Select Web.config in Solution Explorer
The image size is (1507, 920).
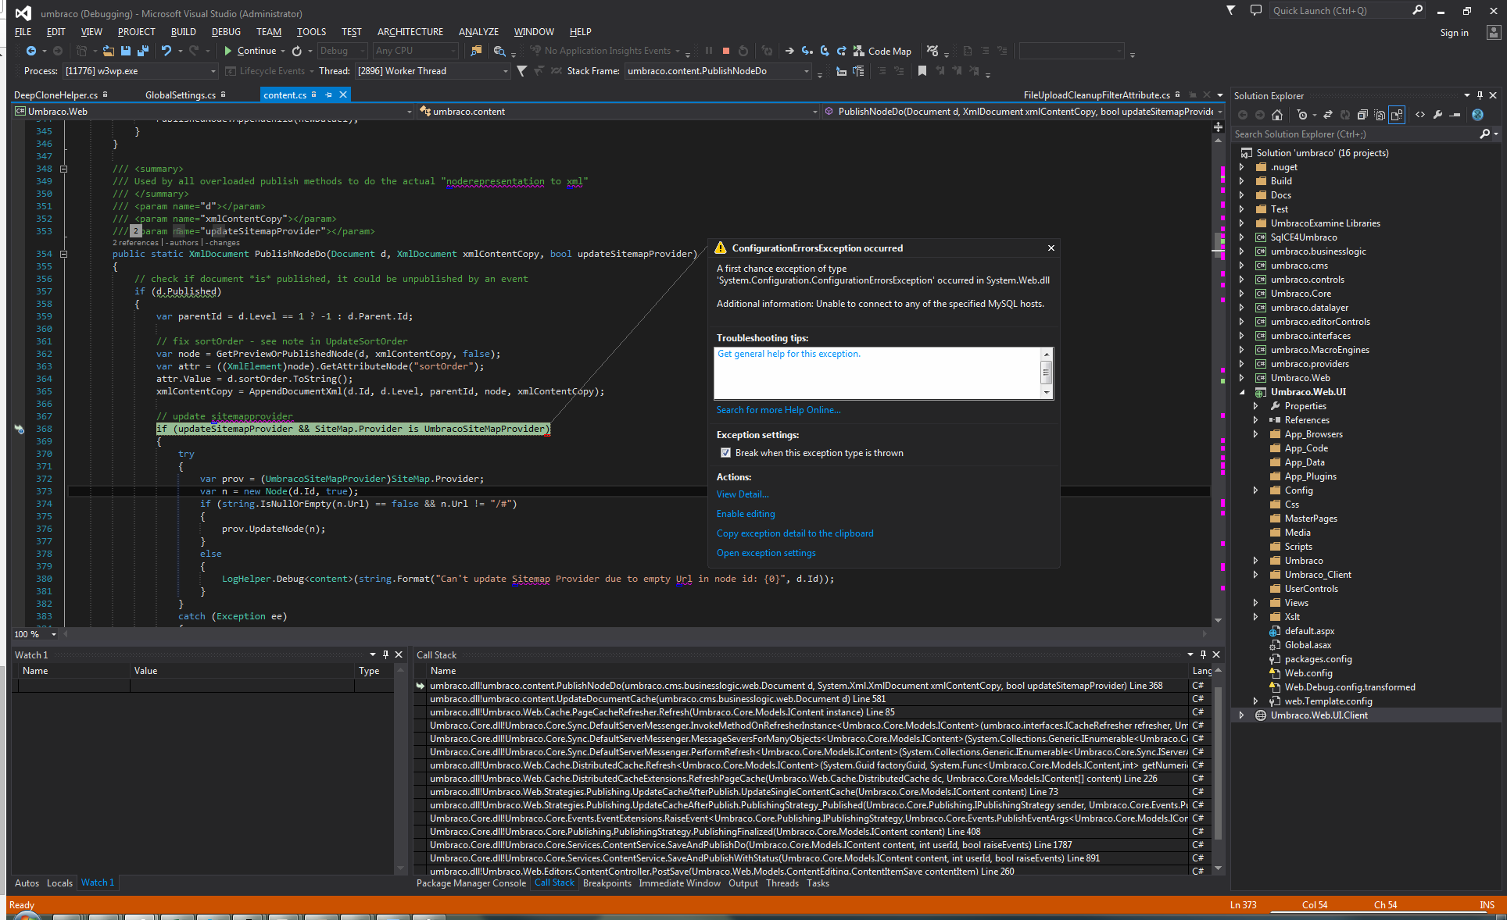pos(1308,673)
